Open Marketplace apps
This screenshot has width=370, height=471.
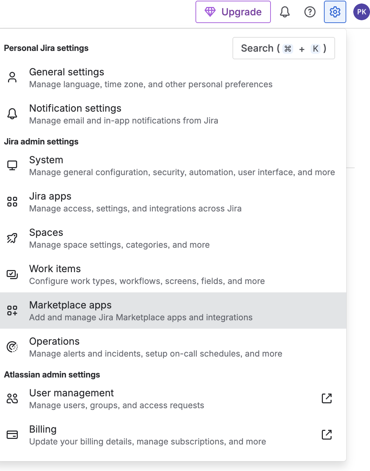coord(173,311)
